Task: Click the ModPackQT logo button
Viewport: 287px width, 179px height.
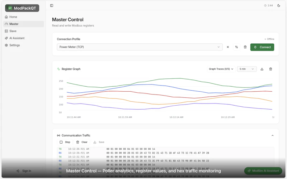Action: pos(22,8)
